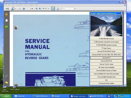Open Service Bulletin Causes of Failure
131x98 pixels.
(106, 71)
